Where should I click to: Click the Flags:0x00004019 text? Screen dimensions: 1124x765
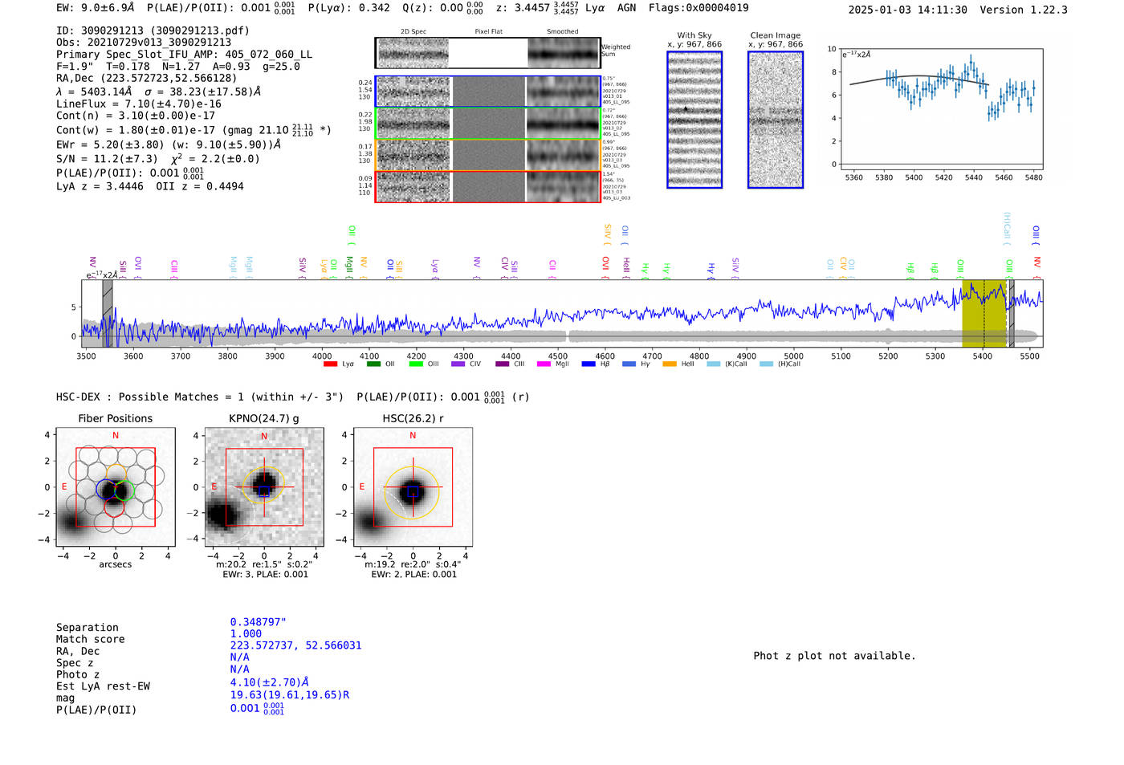click(x=698, y=8)
